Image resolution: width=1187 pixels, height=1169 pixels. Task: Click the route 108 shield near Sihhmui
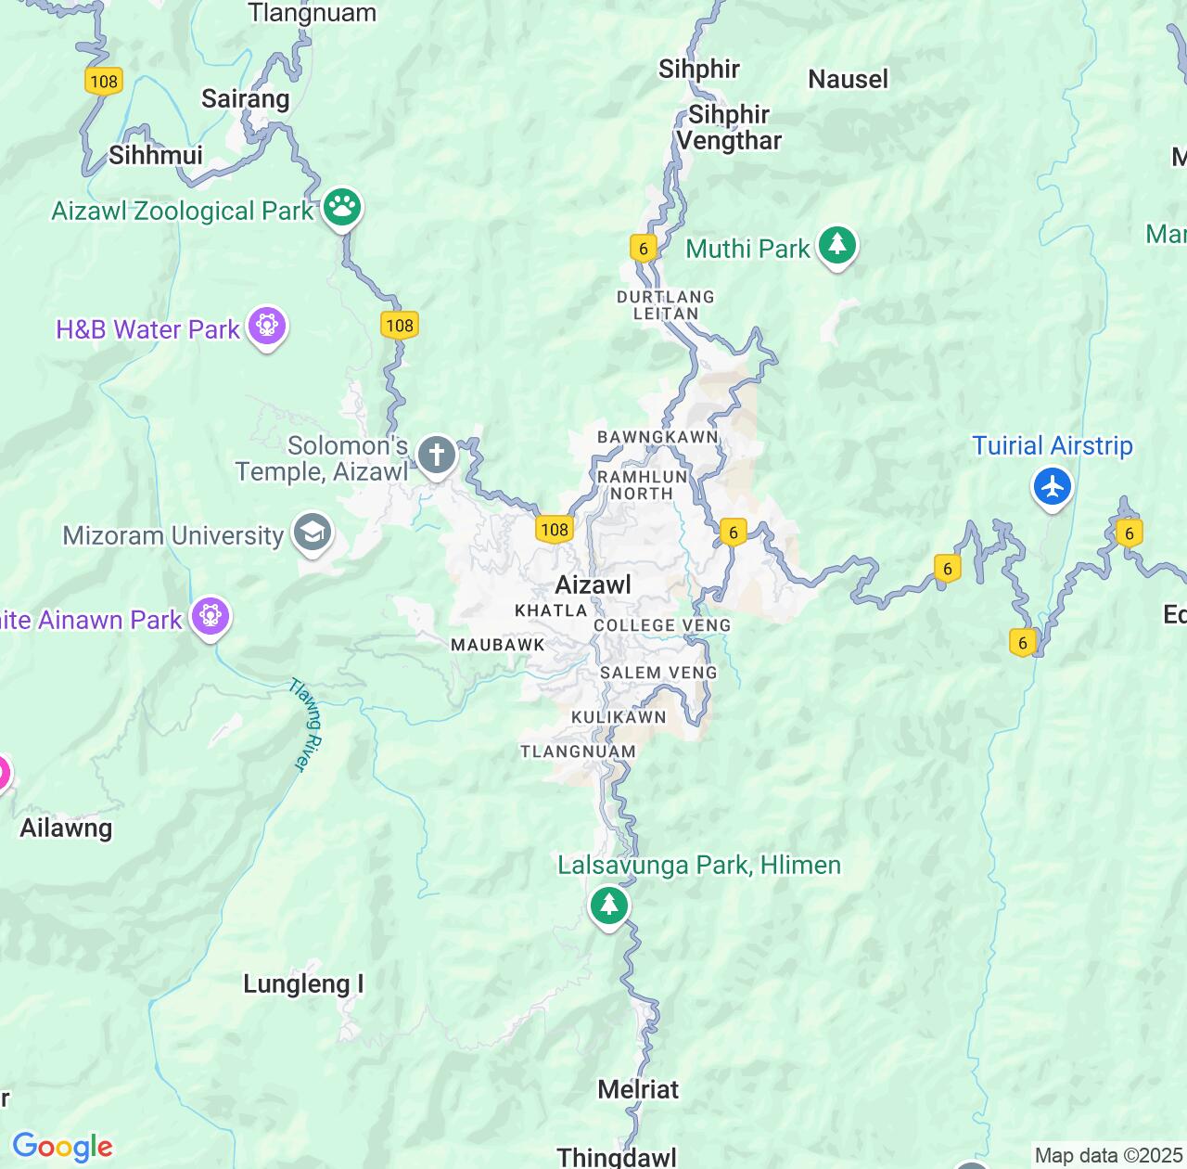click(x=103, y=81)
